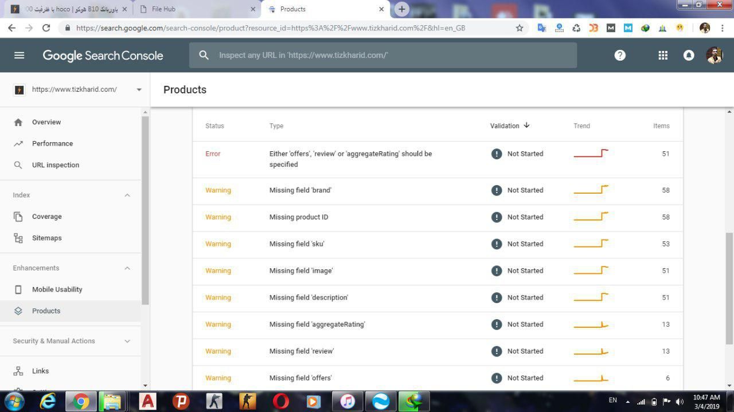Switch to the File Hub tab

(x=195, y=9)
